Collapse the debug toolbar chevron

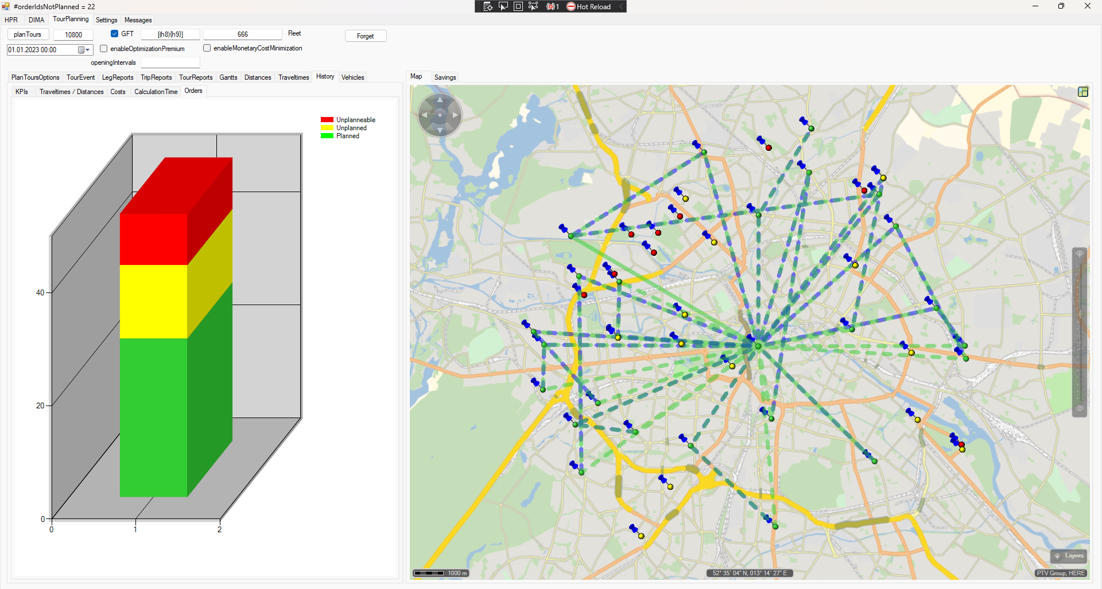pos(620,6)
